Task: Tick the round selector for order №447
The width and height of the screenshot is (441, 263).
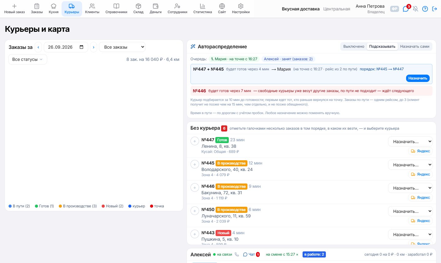Action: click(x=195, y=141)
